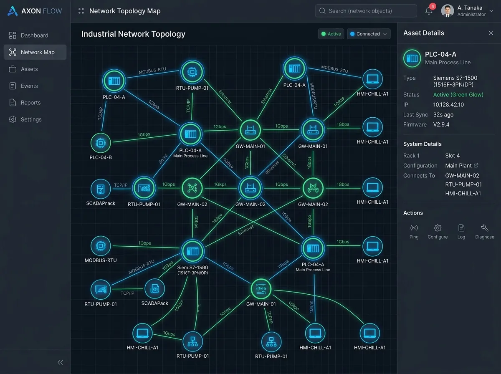The image size is (501, 374).
Task: Click the firmware value V2.9.4
Action: (x=442, y=124)
